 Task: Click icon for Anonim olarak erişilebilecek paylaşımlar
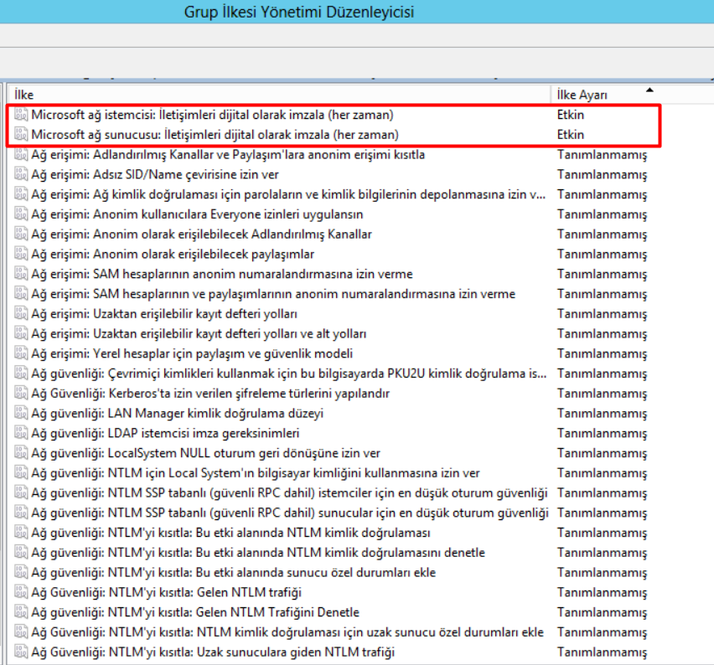(x=21, y=254)
